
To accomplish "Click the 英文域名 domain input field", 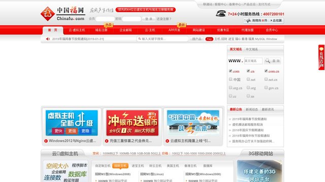I will pos(253,61).
